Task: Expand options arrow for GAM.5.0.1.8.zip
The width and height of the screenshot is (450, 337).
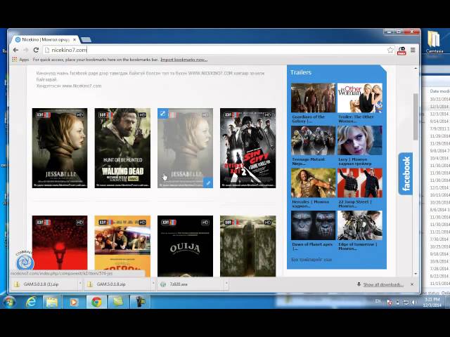Action: point(153,284)
